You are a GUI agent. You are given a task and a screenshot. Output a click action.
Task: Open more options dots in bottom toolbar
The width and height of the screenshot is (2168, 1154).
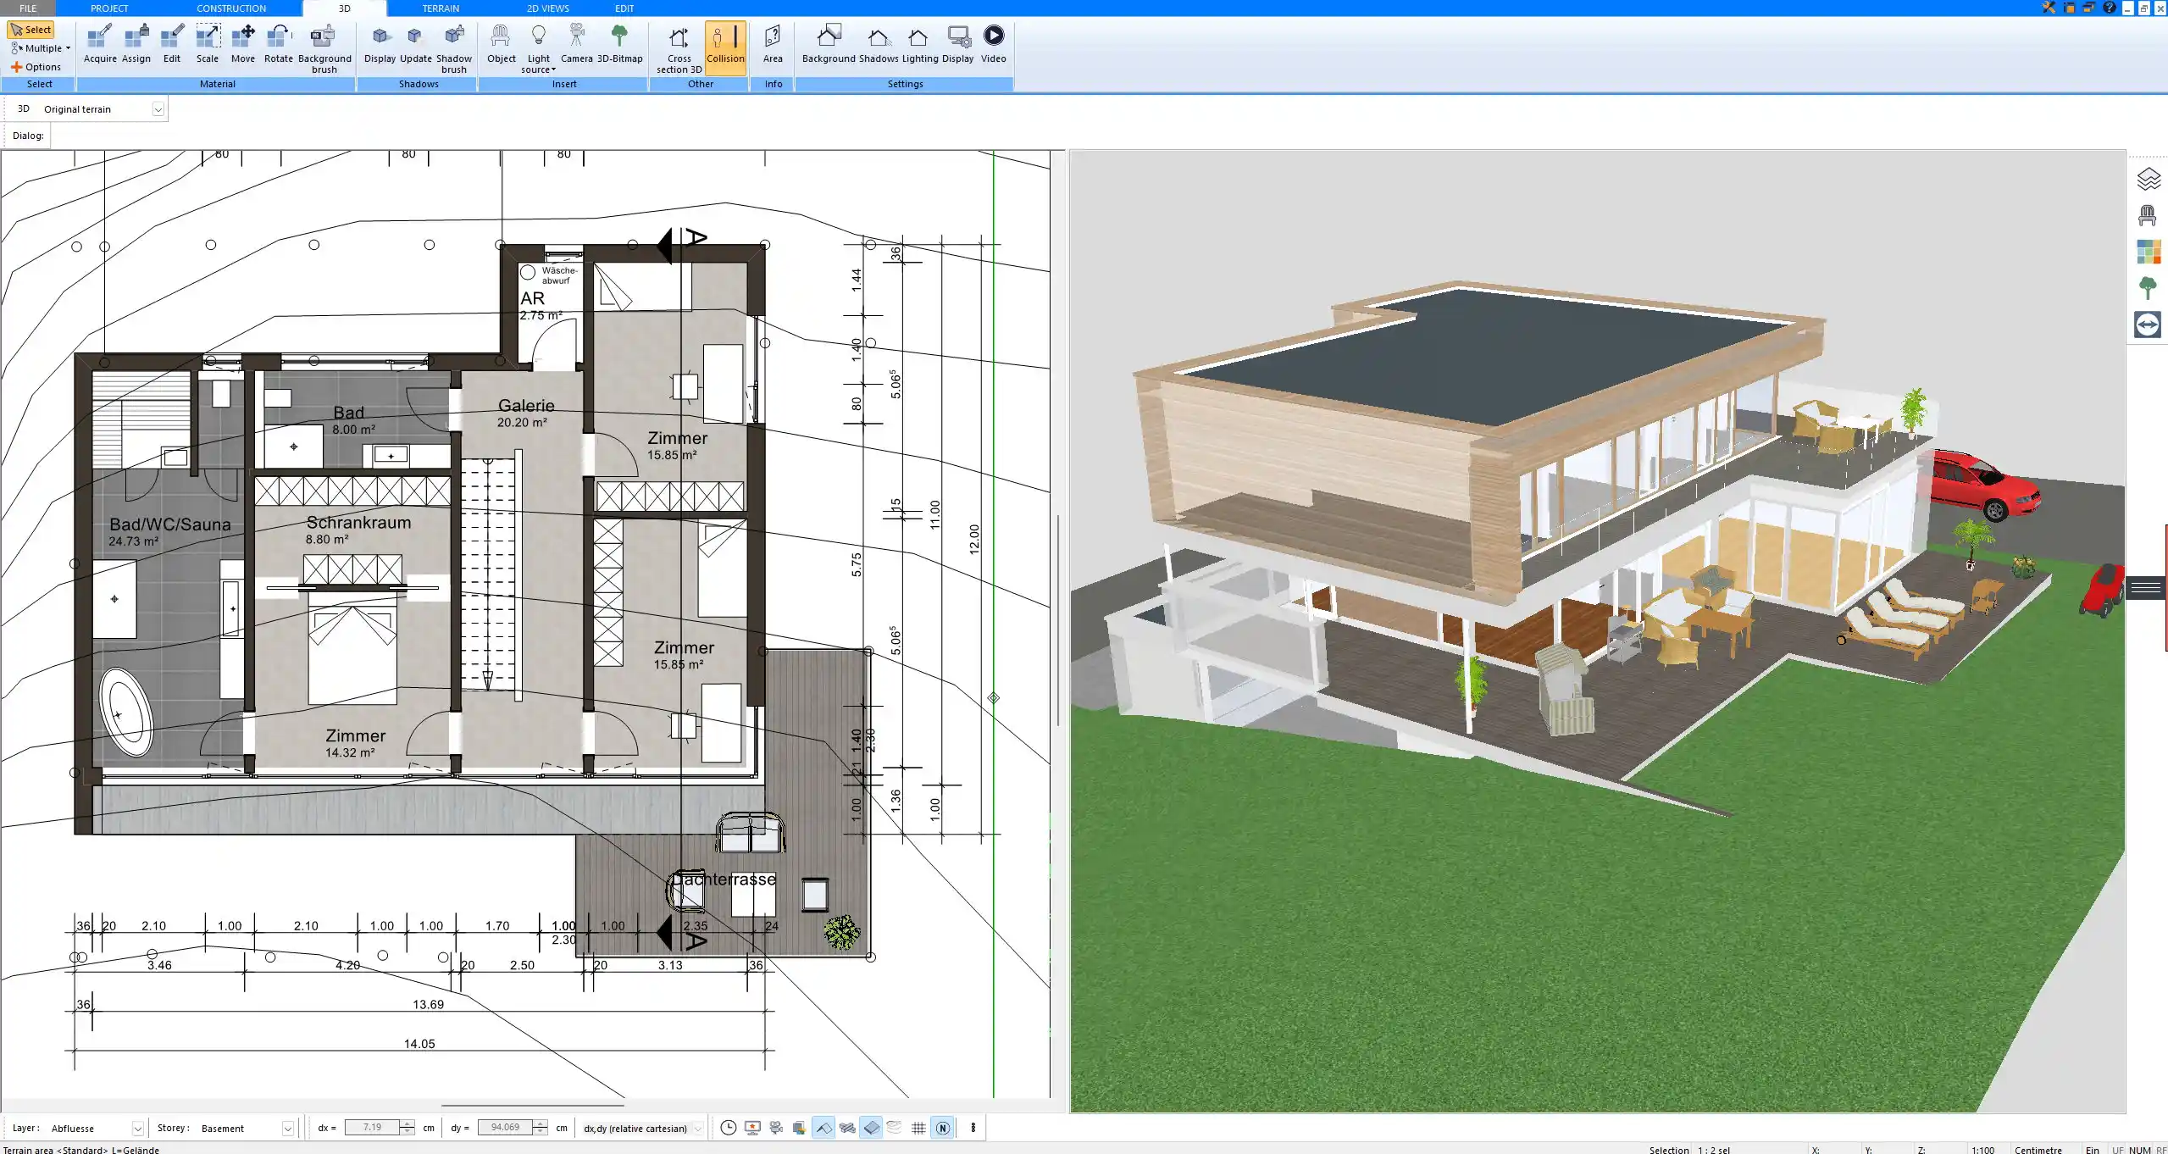973,1128
